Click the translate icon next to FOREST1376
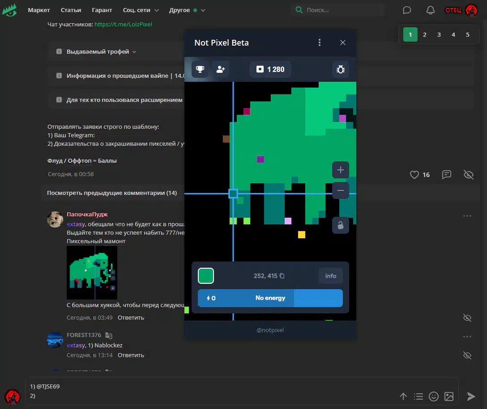This screenshot has width=487, height=409. point(108,335)
